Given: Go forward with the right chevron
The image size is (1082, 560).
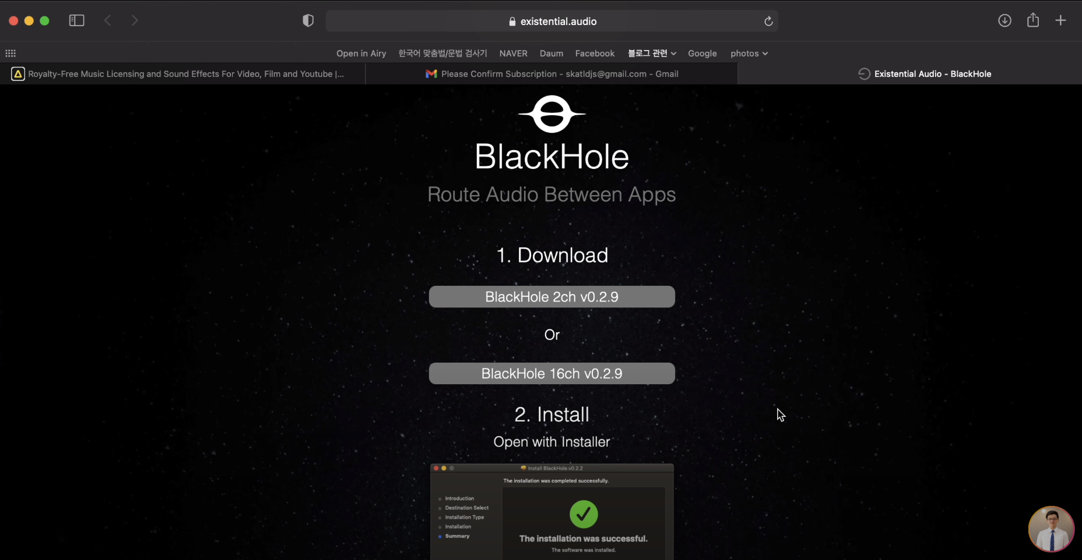Looking at the screenshot, I should point(135,20).
